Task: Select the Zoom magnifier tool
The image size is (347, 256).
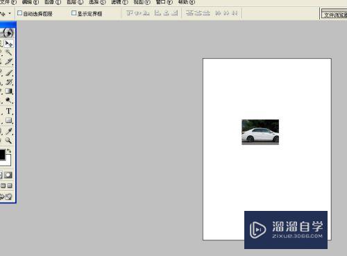Action: (9, 140)
